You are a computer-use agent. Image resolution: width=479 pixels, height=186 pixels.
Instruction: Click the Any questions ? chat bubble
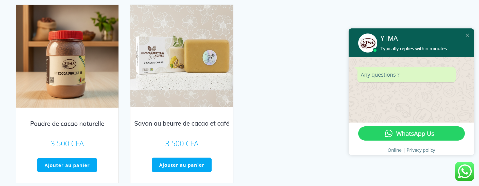(406, 75)
